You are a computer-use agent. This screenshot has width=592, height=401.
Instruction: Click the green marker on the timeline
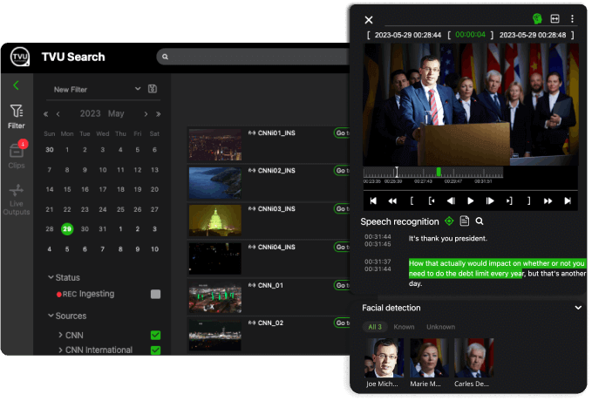[x=439, y=173]
